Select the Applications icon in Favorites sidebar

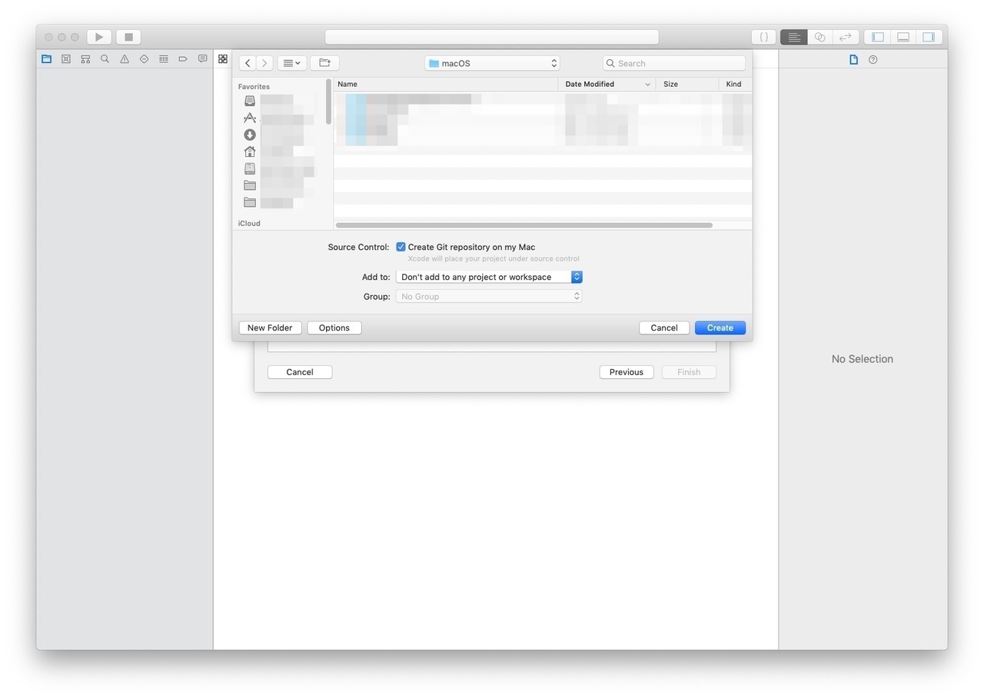(250, 118)
